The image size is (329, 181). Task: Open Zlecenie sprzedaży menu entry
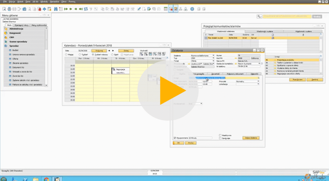click(x=20, y=63)
